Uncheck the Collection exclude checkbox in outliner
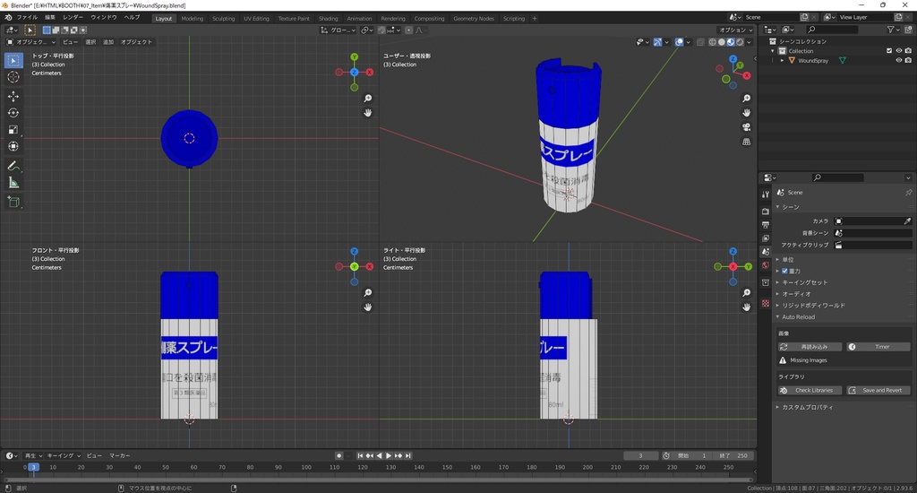This screenshot has height=493, width=917. coord(889,51)
